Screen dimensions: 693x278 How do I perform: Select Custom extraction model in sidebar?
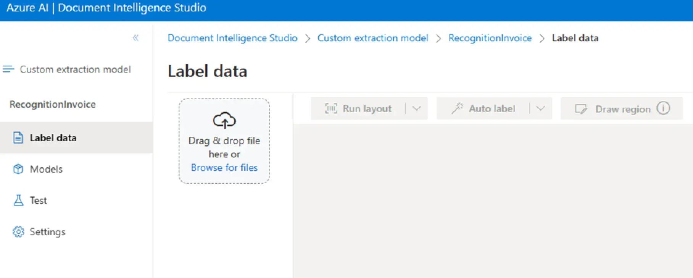75,69
